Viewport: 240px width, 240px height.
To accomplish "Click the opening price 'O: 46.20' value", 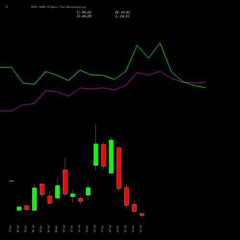I will (x=84, y=16).
